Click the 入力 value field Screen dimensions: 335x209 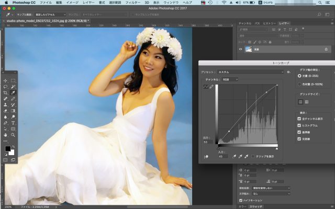pyautogui.click(x=222, y=156)
